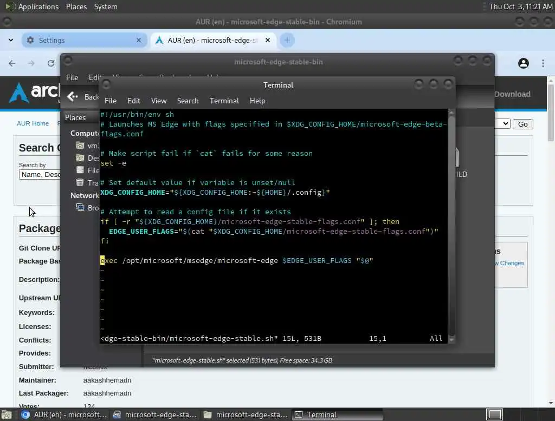Open the file manager's File menu

coord(72,77)
